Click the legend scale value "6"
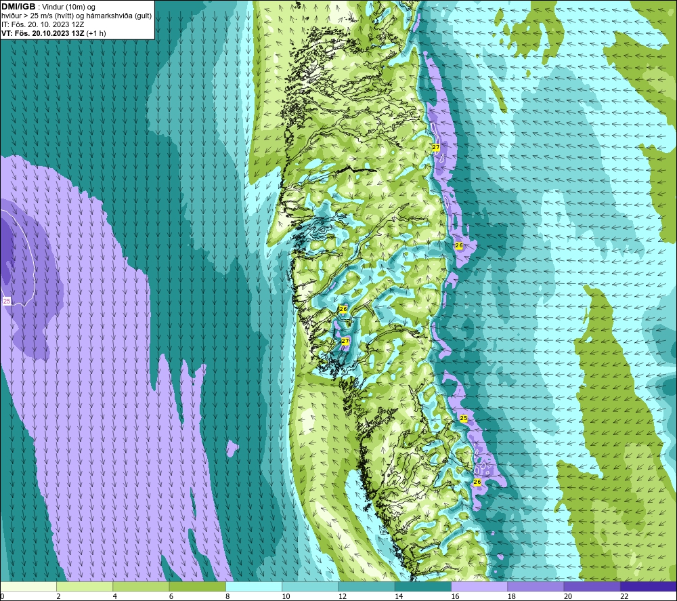 (171, 596)
